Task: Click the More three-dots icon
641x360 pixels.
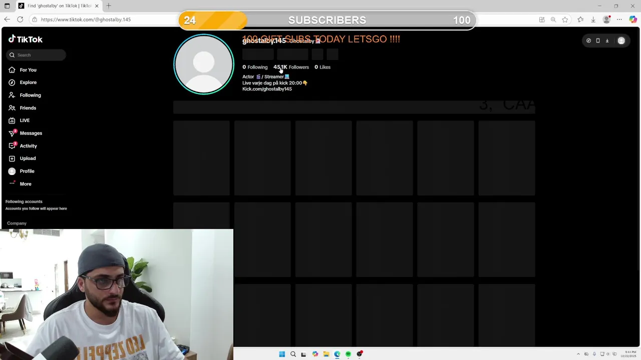Action: [12, 183]
